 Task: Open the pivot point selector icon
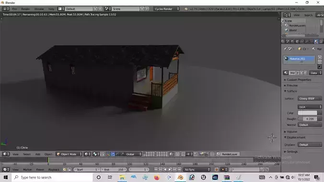[x=95, y=154]
